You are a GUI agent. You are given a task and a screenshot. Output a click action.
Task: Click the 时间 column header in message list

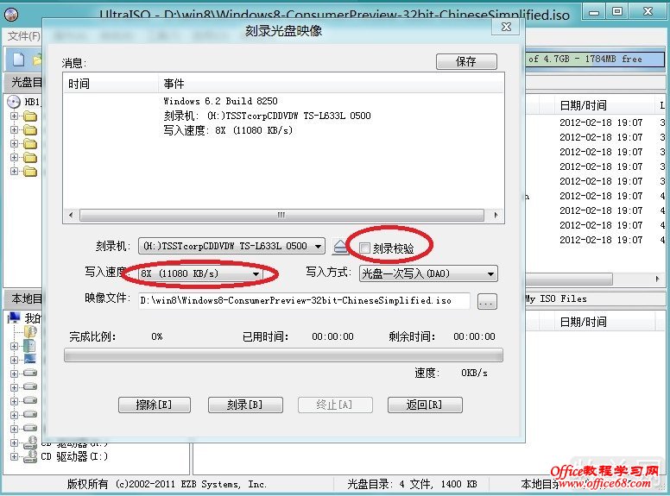click(111, 84)
